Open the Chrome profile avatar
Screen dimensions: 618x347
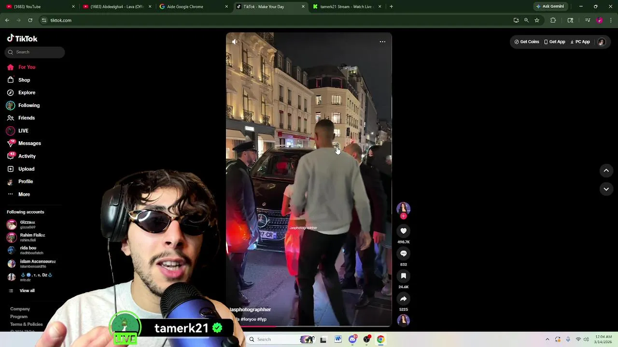click(599, 20)
